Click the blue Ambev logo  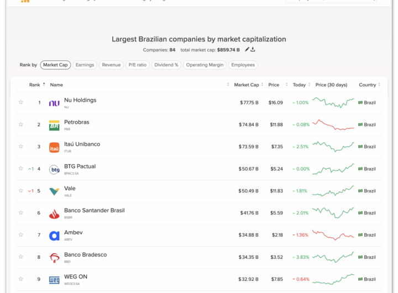pyautogui.click(x=54, y=236)
